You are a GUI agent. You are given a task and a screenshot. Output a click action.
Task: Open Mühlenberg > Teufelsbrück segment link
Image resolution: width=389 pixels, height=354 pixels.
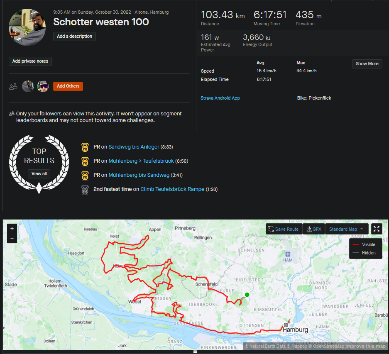pos(141,161)
